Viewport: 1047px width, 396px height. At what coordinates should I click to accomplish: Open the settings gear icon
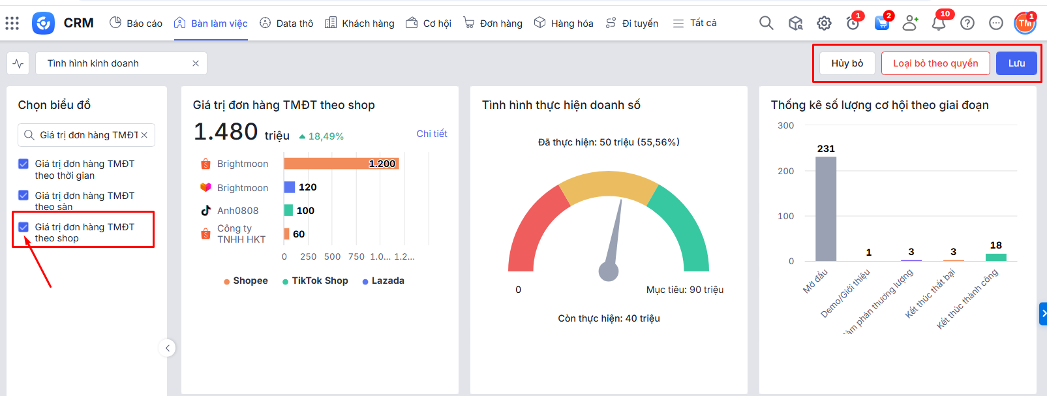tap(824, 23)
